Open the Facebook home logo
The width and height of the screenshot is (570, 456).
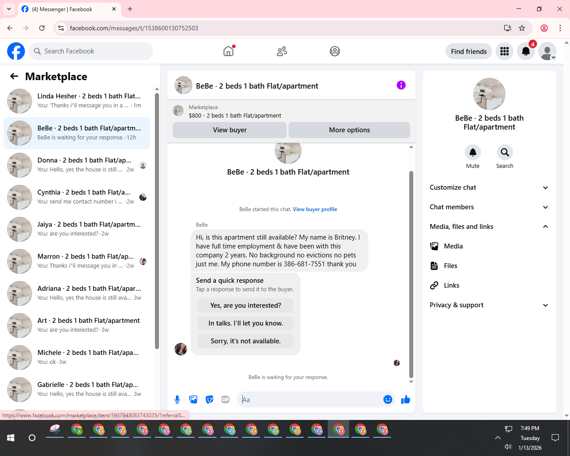pyautogui.click(x=16, y=51)
